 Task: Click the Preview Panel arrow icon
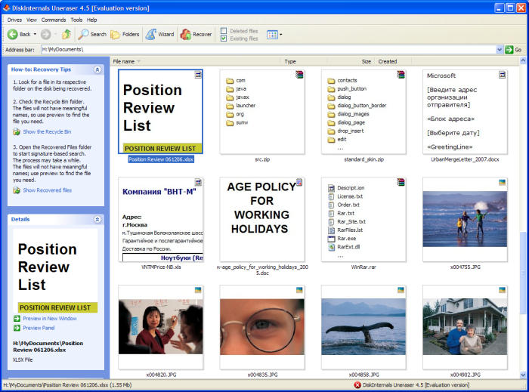(x=17, y=328)
